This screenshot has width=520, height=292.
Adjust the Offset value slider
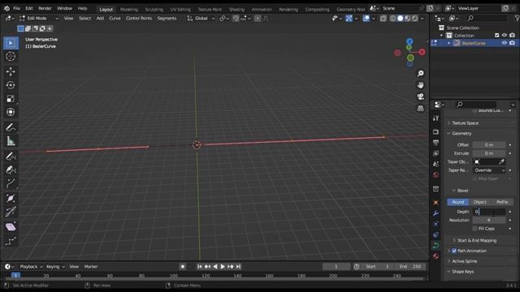pos(489,144)
